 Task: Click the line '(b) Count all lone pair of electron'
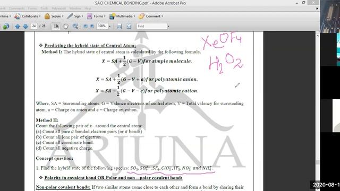pos(68,137)
